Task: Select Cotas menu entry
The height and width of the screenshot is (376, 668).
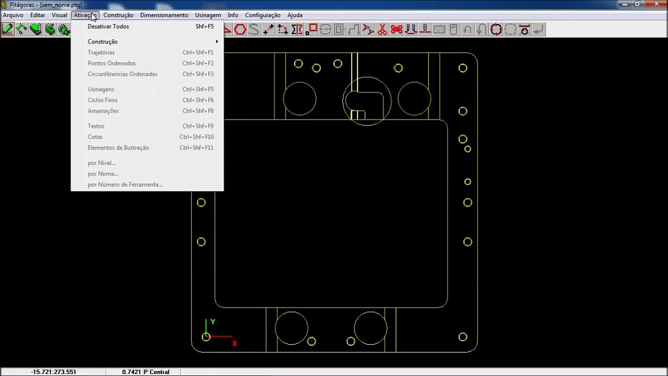Action: tap(147, 137)
